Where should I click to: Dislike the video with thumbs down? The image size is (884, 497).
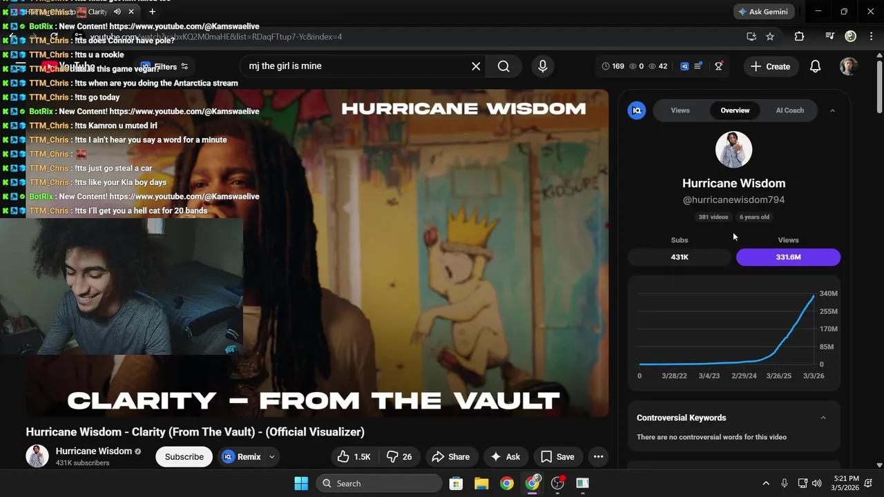coord(399,457)
